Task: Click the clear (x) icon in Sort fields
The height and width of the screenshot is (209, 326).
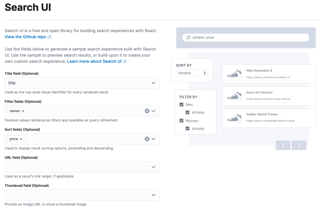Action: point(147,139)
